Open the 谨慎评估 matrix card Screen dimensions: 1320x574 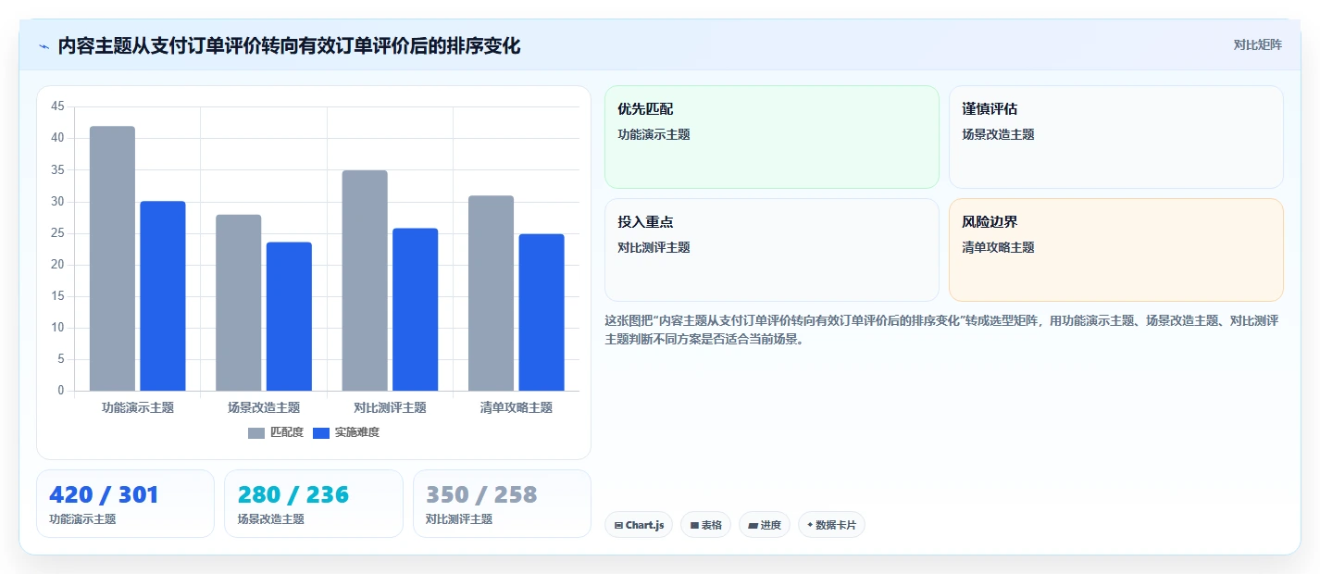(x=1116, y=137)
